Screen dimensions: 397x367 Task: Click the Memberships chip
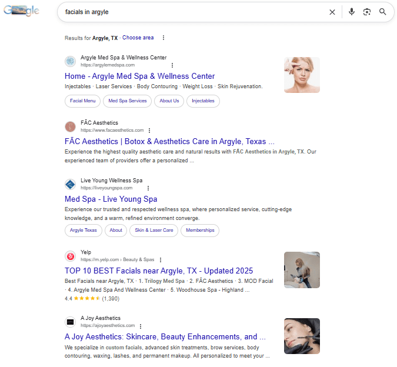200,231
